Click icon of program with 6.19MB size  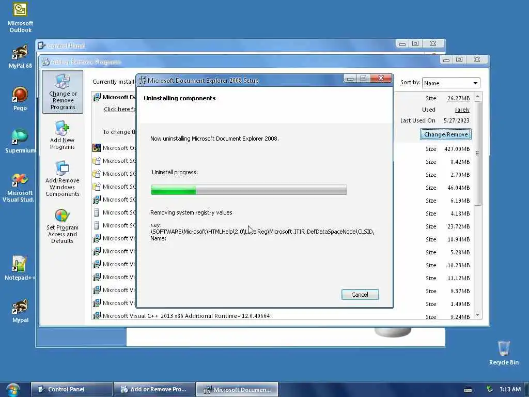(x=97, y=200)
